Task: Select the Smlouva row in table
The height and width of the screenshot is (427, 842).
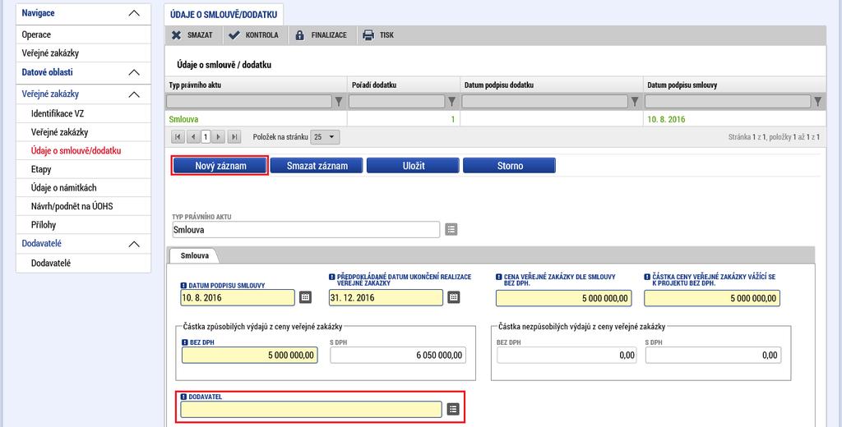Action: click(x=495, y=119)
